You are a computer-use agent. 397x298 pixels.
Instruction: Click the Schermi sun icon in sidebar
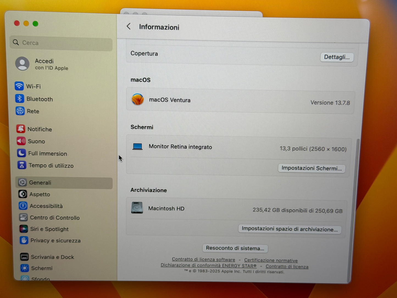[x=25, y=268]
